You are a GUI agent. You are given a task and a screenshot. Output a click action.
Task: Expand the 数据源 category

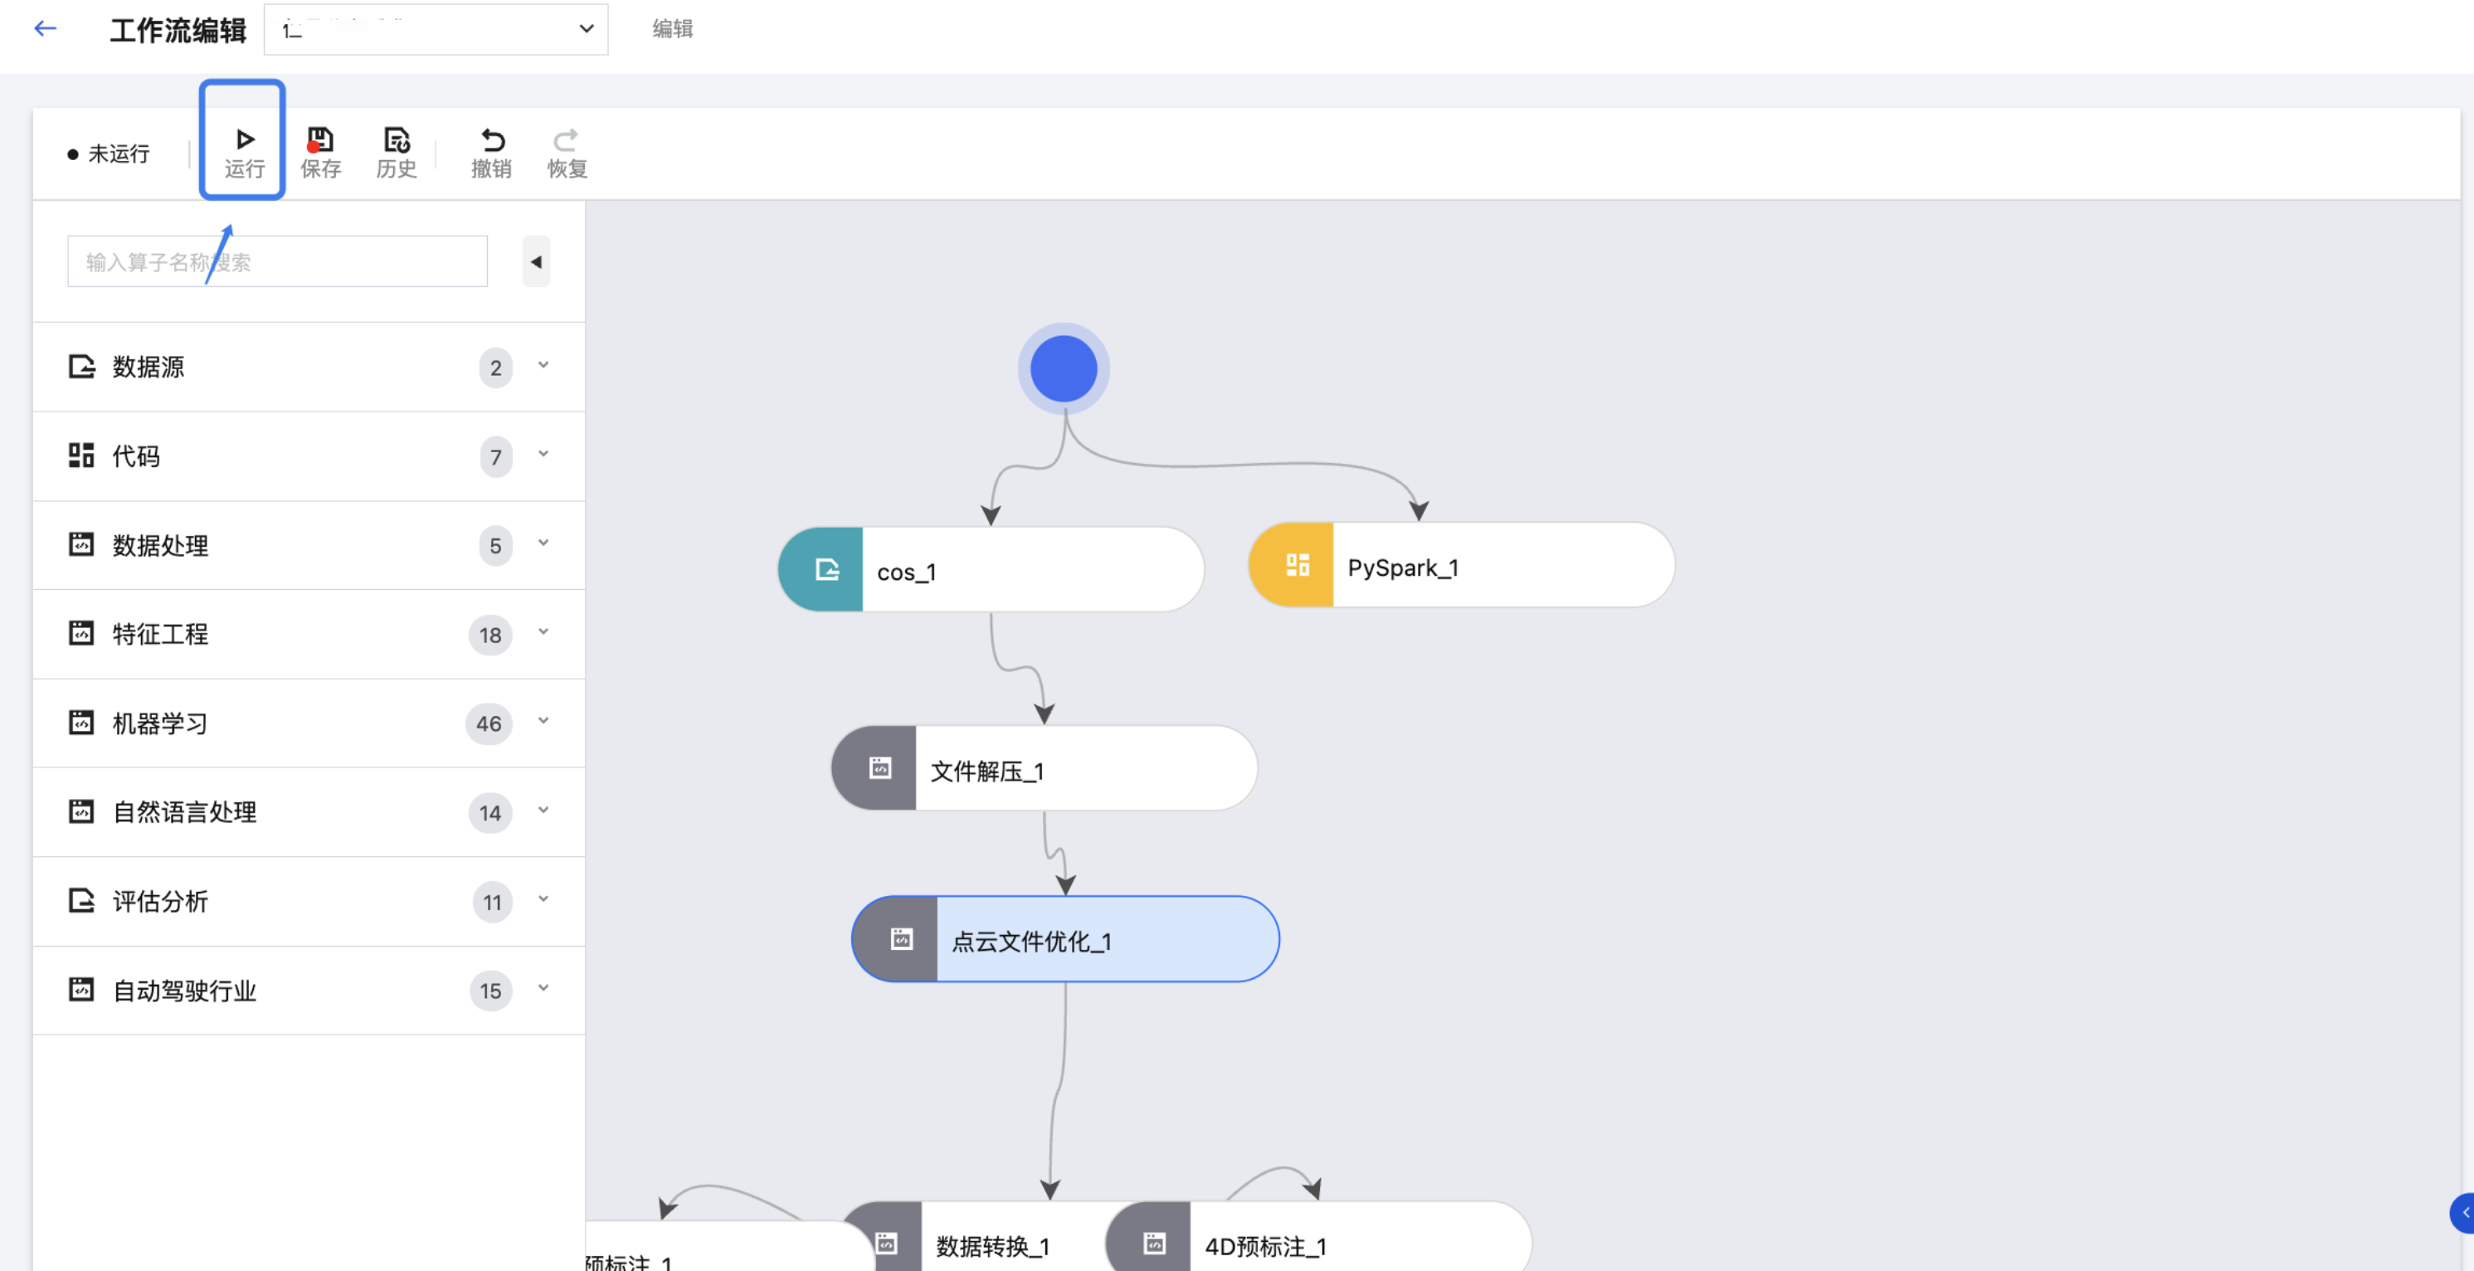click(543, 366)
